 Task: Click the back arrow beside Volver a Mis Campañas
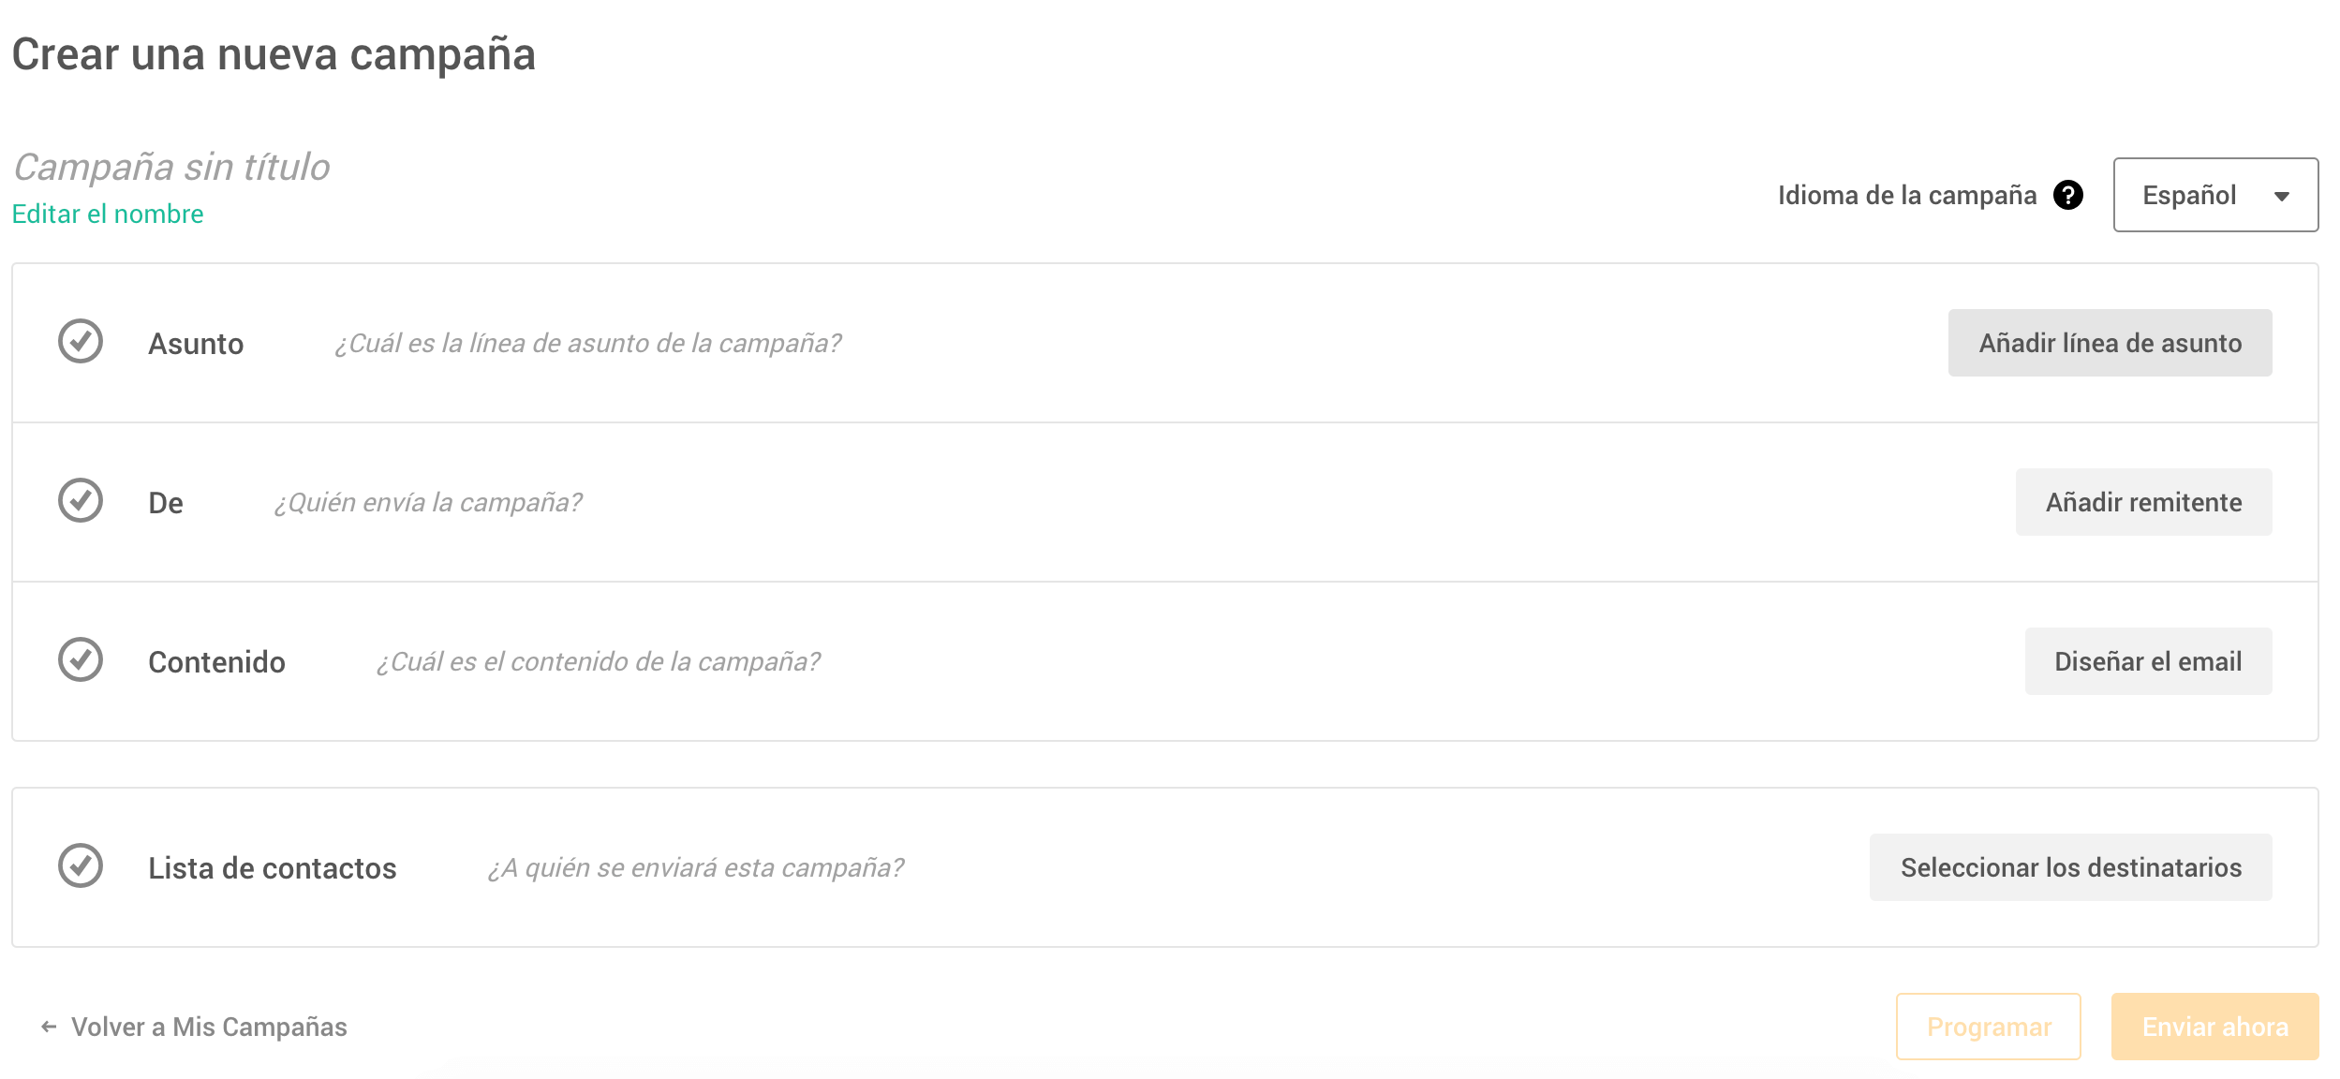(x=49, y=1027)
